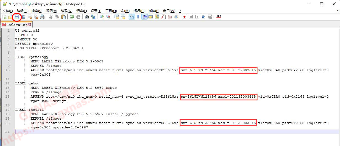Toggle synchronized vertical scrolling
340x146 pixels.
tap(117, 17)
